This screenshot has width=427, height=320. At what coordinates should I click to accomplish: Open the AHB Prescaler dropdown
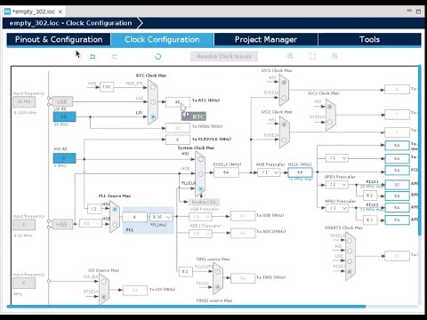click(x=269, y=172)
